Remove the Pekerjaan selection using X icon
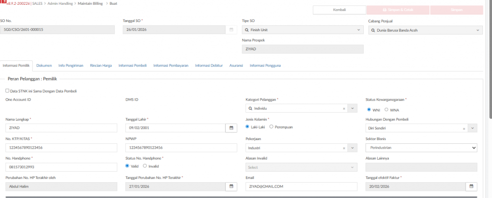The image size is (492, 198). coord(344,148)
